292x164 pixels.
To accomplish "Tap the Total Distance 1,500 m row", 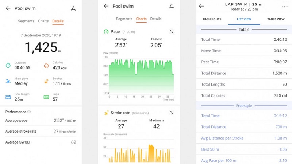I will pyautogui.click(x=244, y=73).
